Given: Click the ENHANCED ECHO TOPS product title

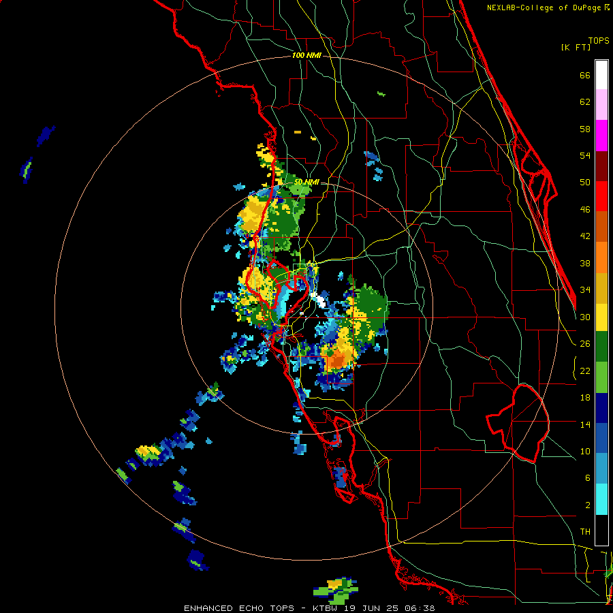Looking at the screenshot, I should click(239, 608).
